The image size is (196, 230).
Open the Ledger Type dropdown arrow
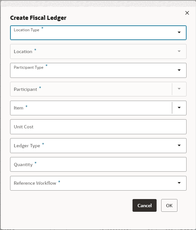[x=179, y=146]
